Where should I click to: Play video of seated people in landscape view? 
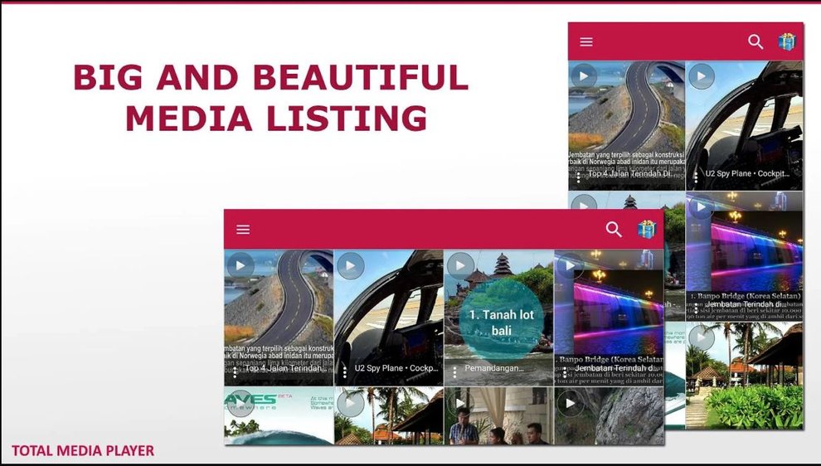(x=460, y=403)
